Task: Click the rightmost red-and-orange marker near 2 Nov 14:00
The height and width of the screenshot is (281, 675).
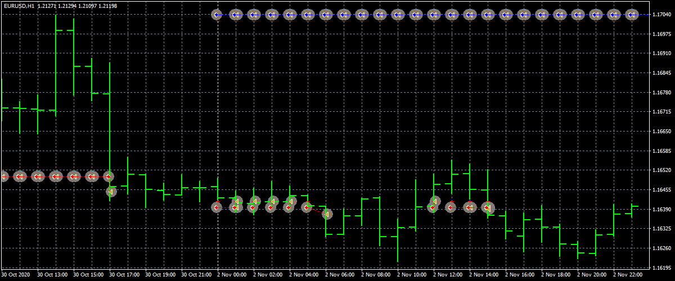Action: 488,208
